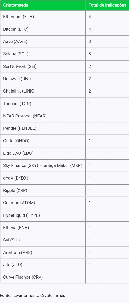Click the Solana (SOL) cell
Image resolution: width=129 pixels, height=303 pixels.
pyautogui.click(x=42, y=54)
